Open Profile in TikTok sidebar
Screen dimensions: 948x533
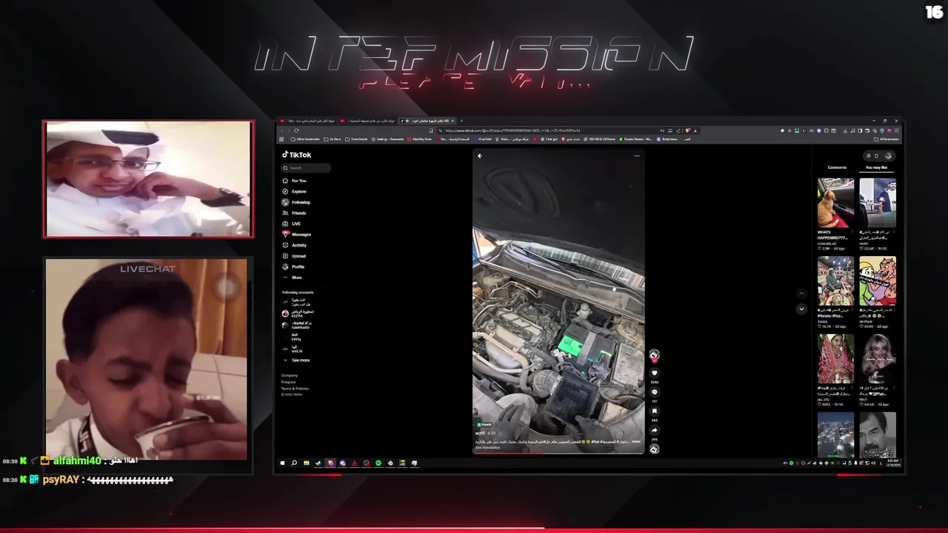pyautogui.click(x=293, y=266)
